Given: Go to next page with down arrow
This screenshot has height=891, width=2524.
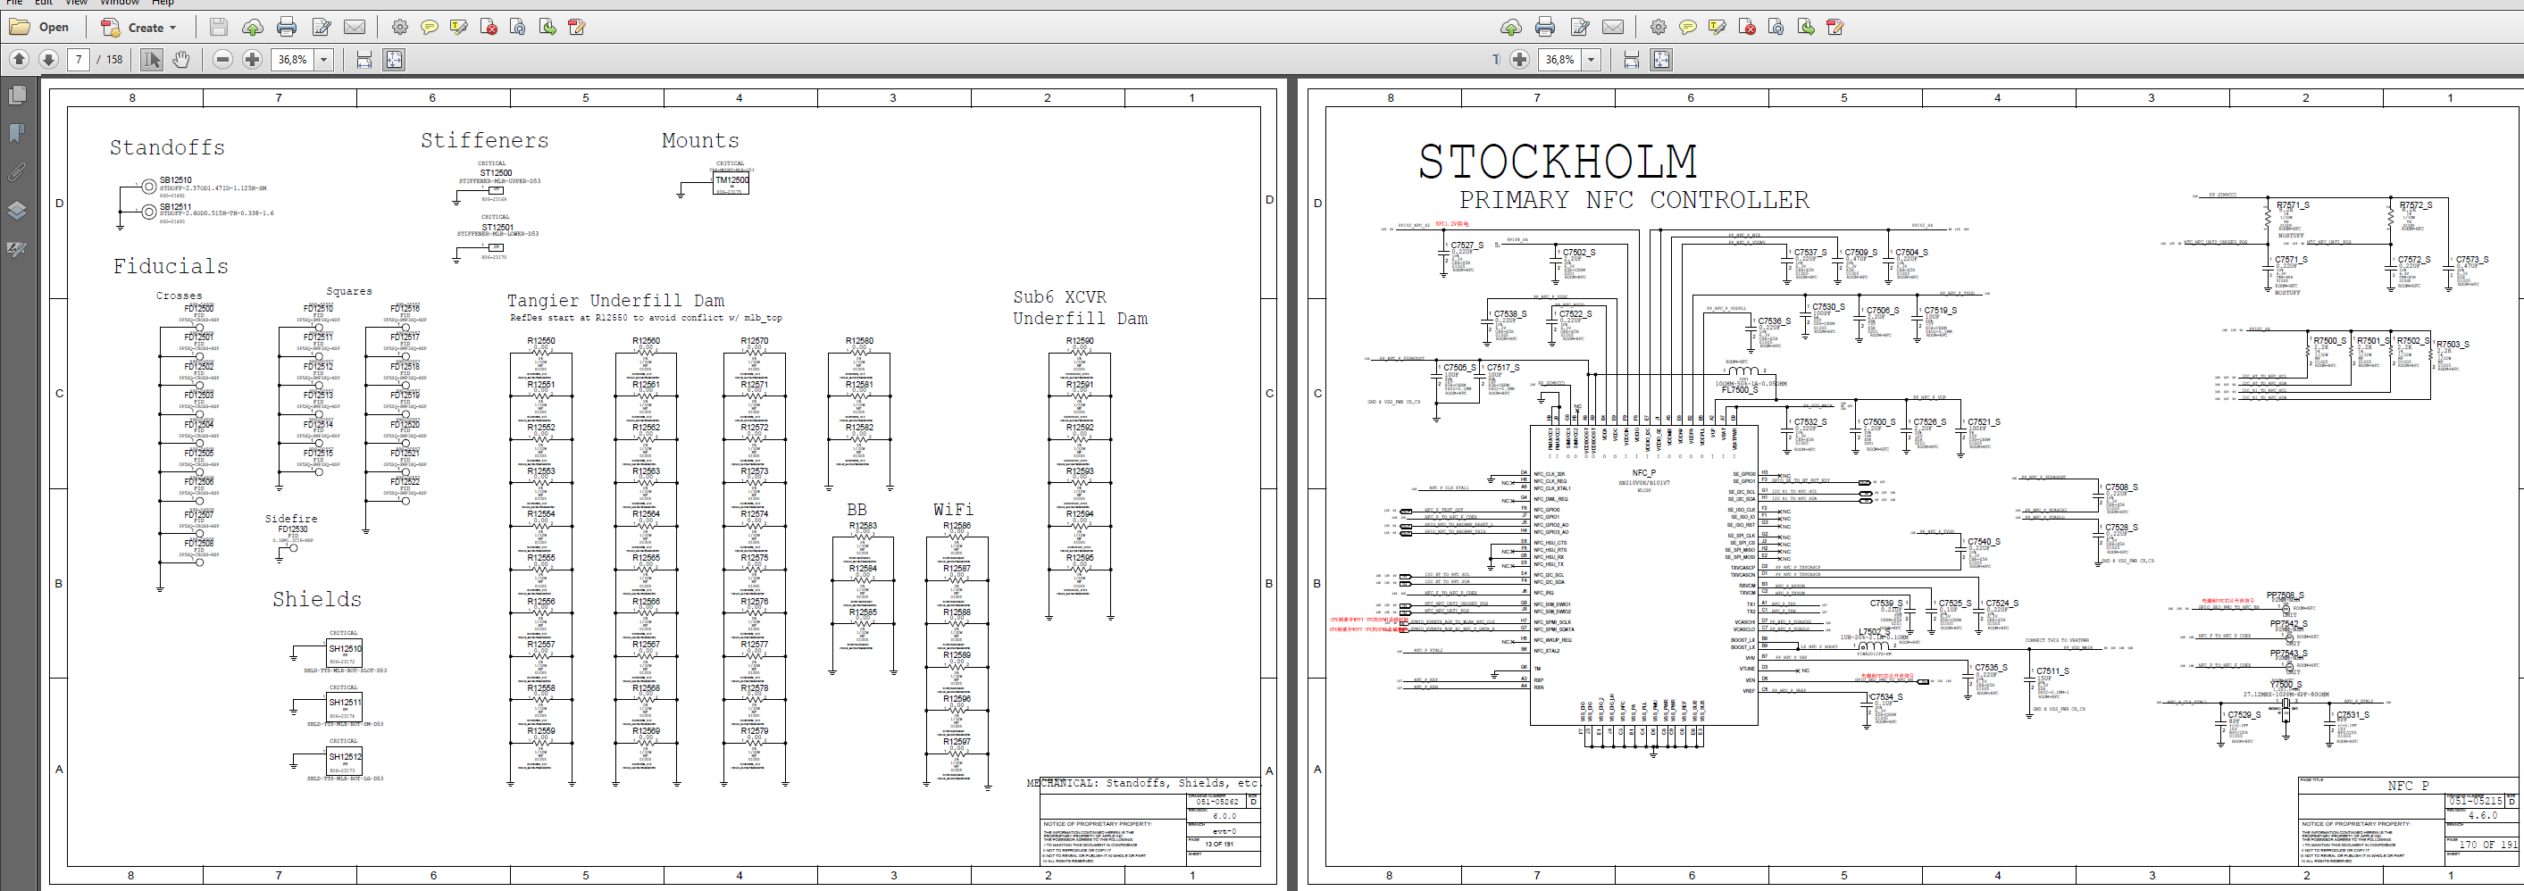Looking at the screenshot, I should pos(48,60).
